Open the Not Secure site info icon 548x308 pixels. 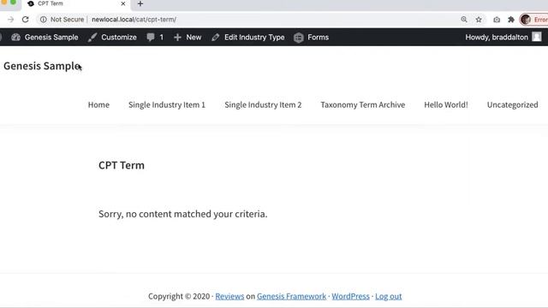pyautogui.click(x=43, y=20)
